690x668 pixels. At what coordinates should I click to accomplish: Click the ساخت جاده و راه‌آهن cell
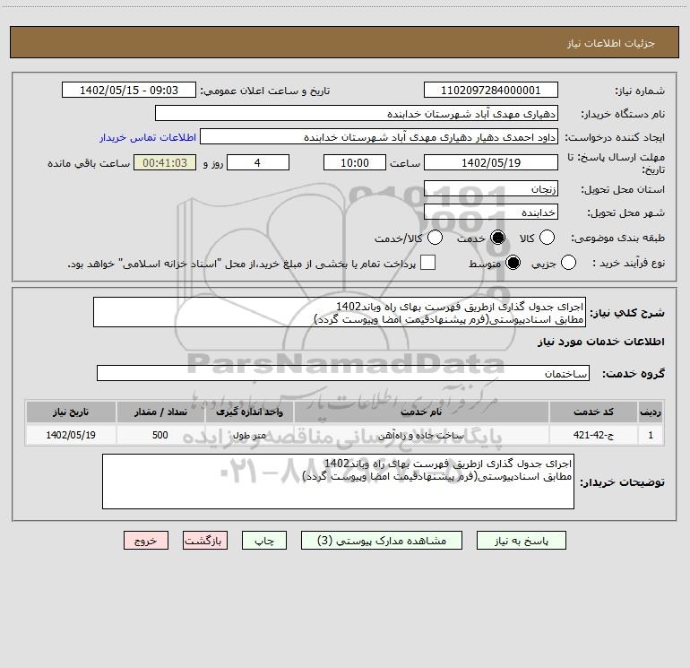click(x=421, y=435)
